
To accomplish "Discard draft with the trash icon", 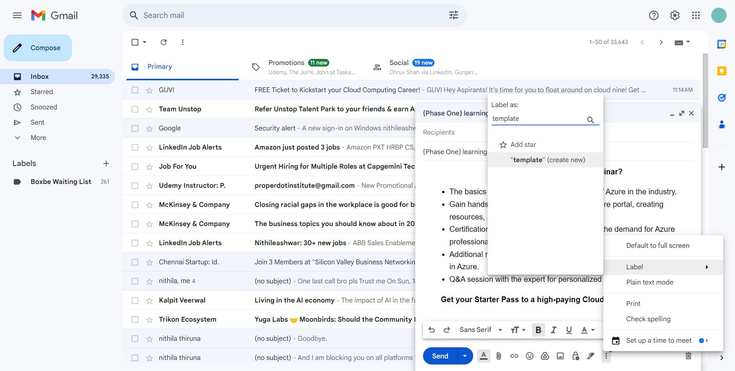I will pos(688,356).
